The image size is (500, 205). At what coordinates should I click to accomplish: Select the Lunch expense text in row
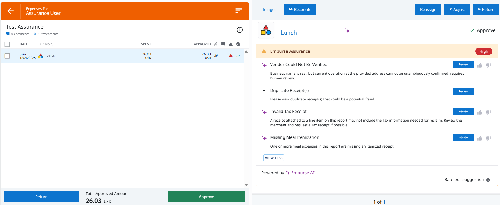(x=51, y=56)
